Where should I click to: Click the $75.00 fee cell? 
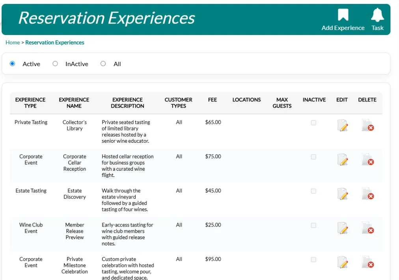213,157
